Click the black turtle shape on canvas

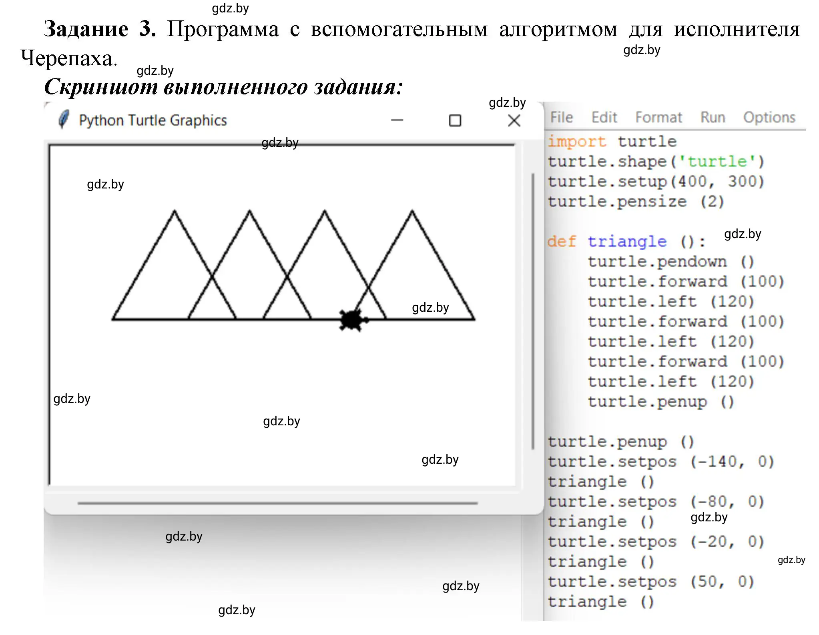(x=353, y=320)
